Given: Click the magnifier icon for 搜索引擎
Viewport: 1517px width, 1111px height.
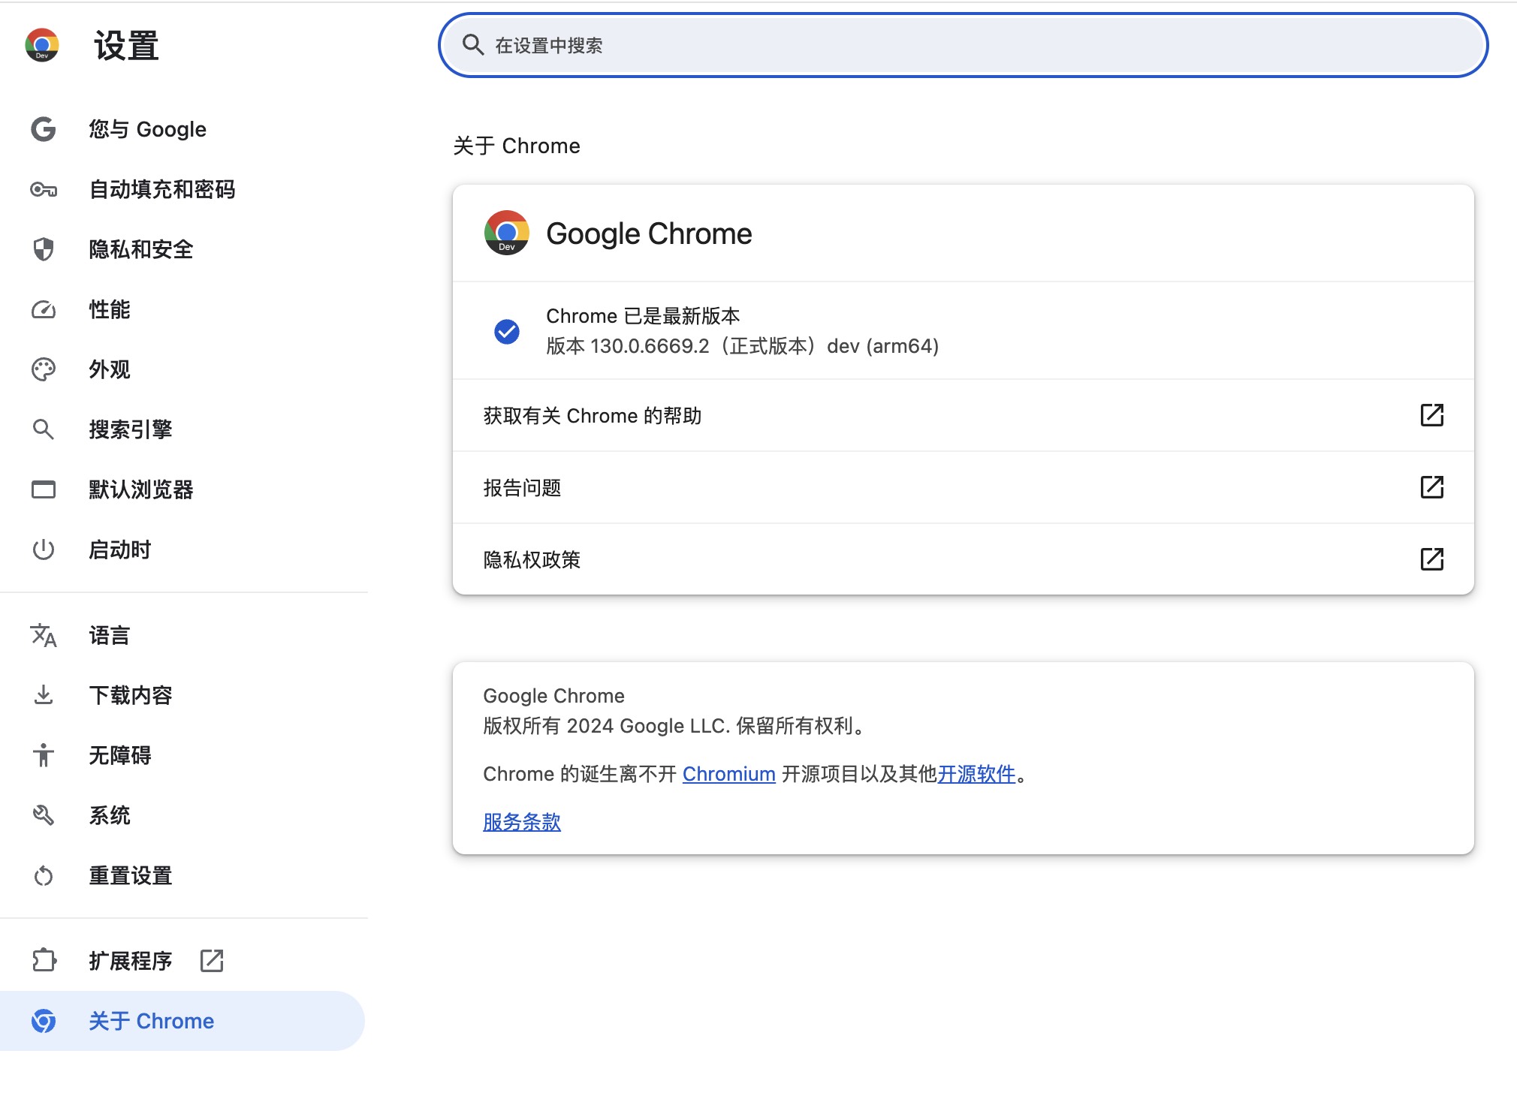Looking at the screenshot, I should click(x=44, y=429).
